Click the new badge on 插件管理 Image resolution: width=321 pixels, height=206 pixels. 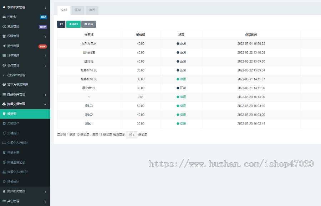click(42, 47)
